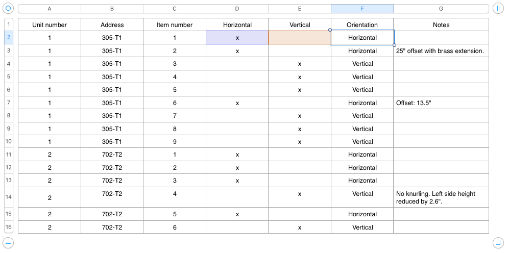Image resolution: width=508 pixels, height=253 pixels.
Task: Click the table resize handle at bottom-right
Action: [x=498, y=242]
